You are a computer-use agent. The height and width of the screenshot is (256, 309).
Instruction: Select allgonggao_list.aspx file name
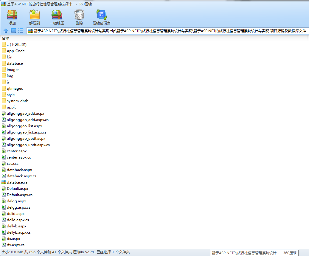point(24,126)
